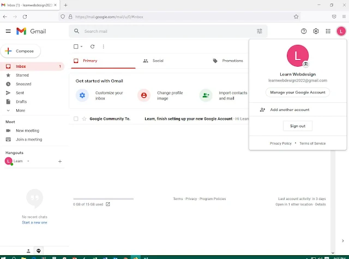Open the More three-dot toolbar menu

(x=103, y=46)
